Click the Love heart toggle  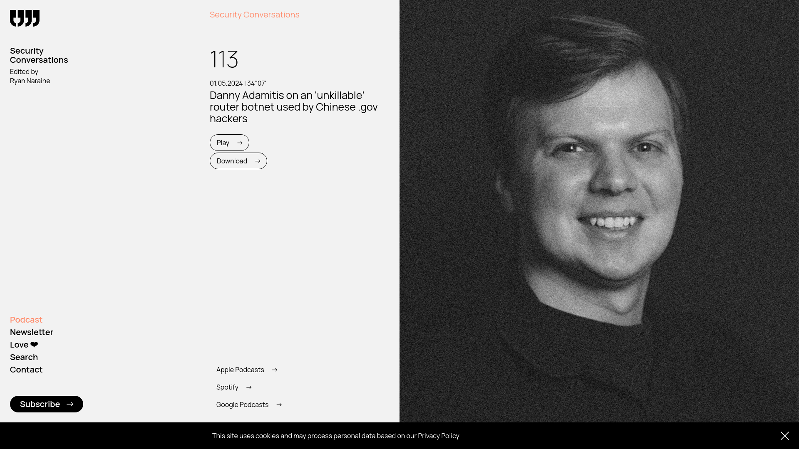click(34, 344)
